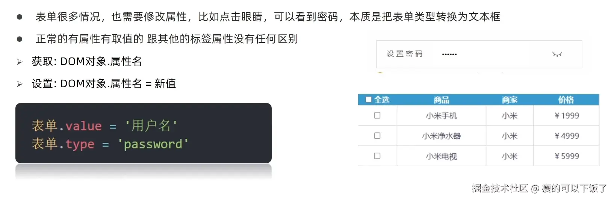The height and width of the screenshot is (200, 614).
Task: Click the eye icon in password field
Action: click(557, 55)
